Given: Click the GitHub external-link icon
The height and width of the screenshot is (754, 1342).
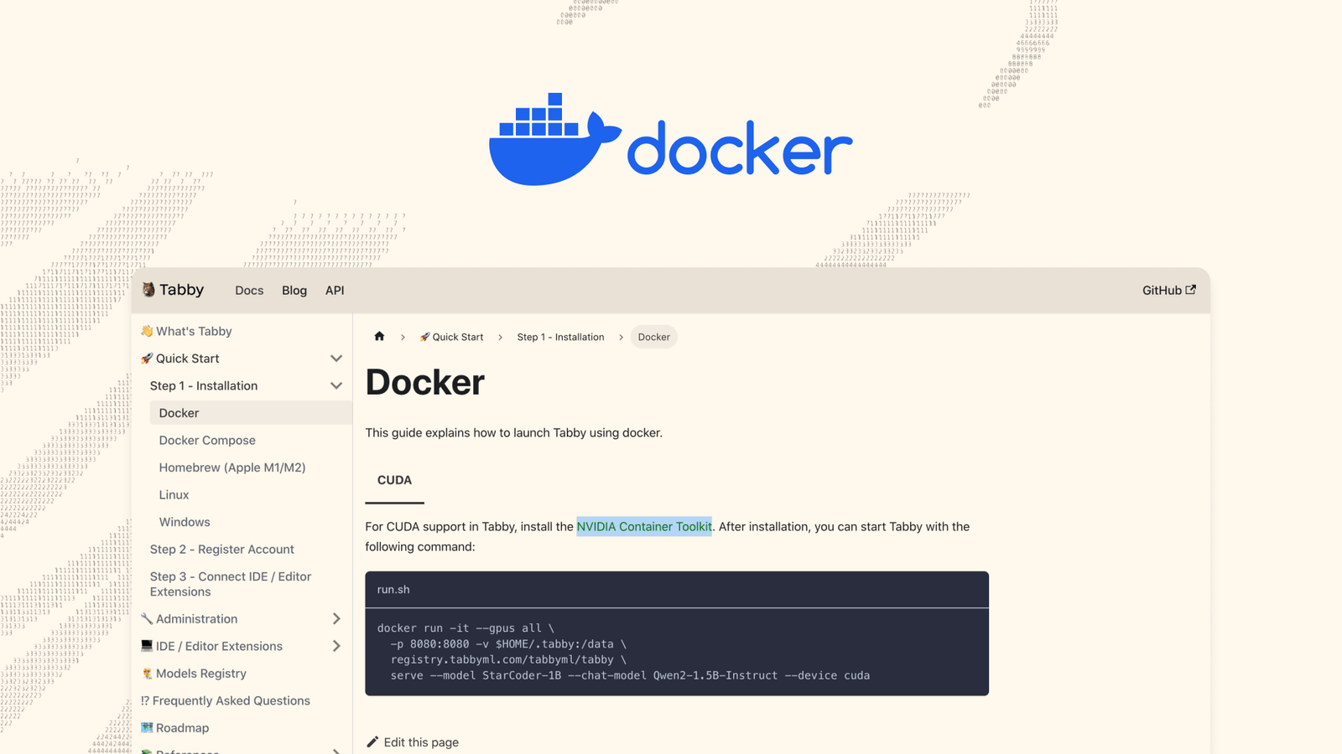Looking at the screenshot, I should (1192, 289).
